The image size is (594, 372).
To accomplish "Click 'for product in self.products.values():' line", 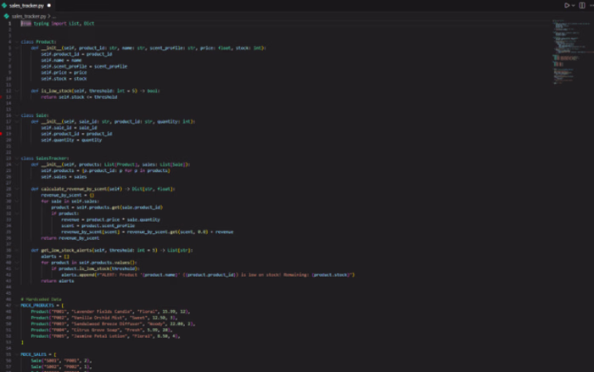I will (x=89, y=263).
